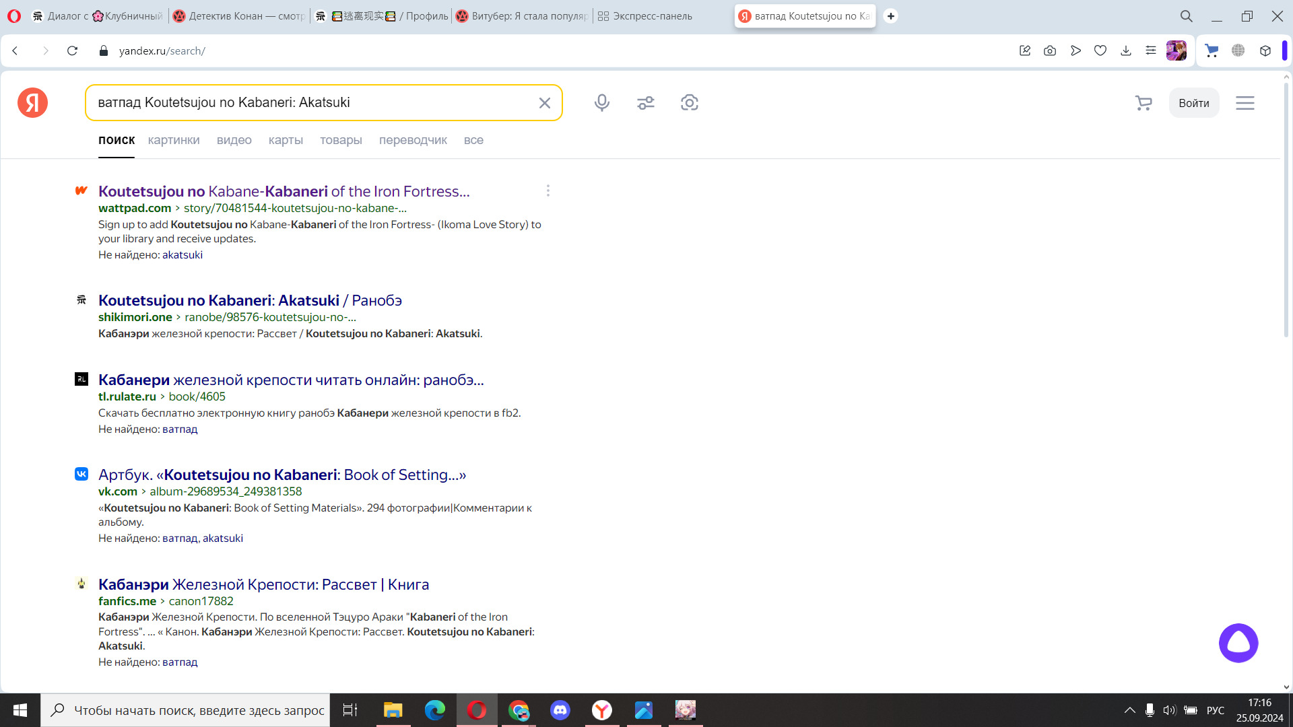Open a new browser tab

click(x=890, y=15)
